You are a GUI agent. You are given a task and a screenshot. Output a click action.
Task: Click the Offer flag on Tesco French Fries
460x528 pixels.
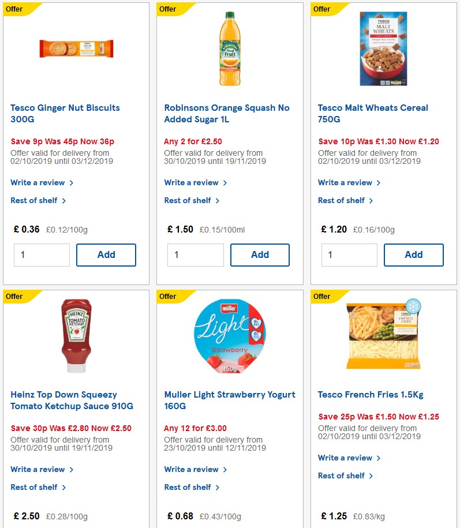[322, 296]
